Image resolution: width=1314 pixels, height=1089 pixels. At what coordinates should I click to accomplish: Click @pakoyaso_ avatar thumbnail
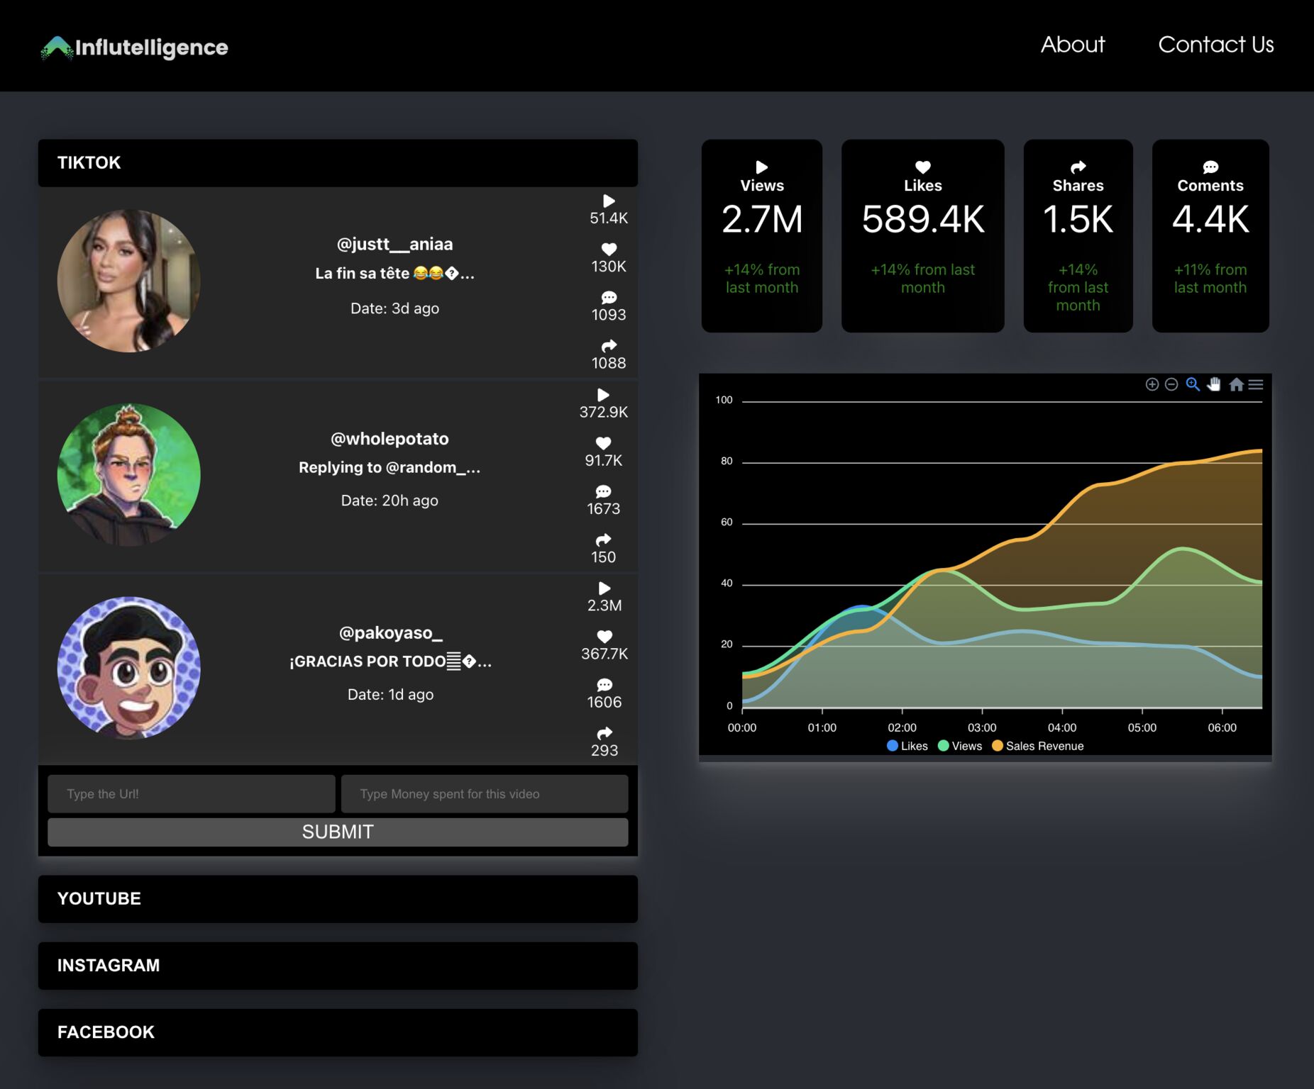click(x=128, y=668)
